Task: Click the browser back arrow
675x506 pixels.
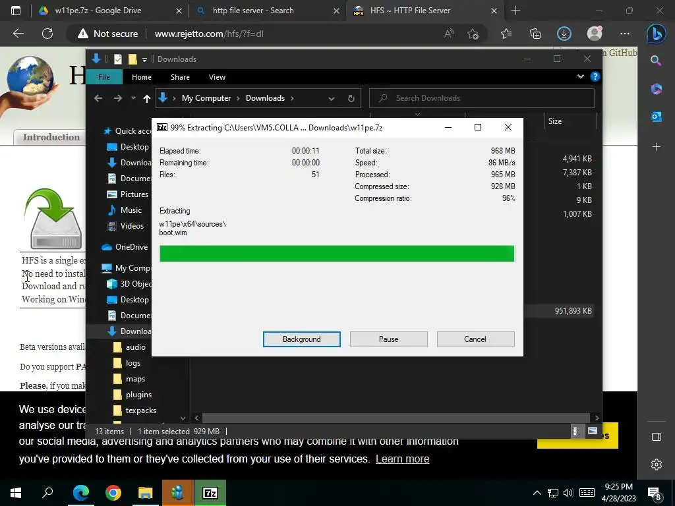Action: 18,34
